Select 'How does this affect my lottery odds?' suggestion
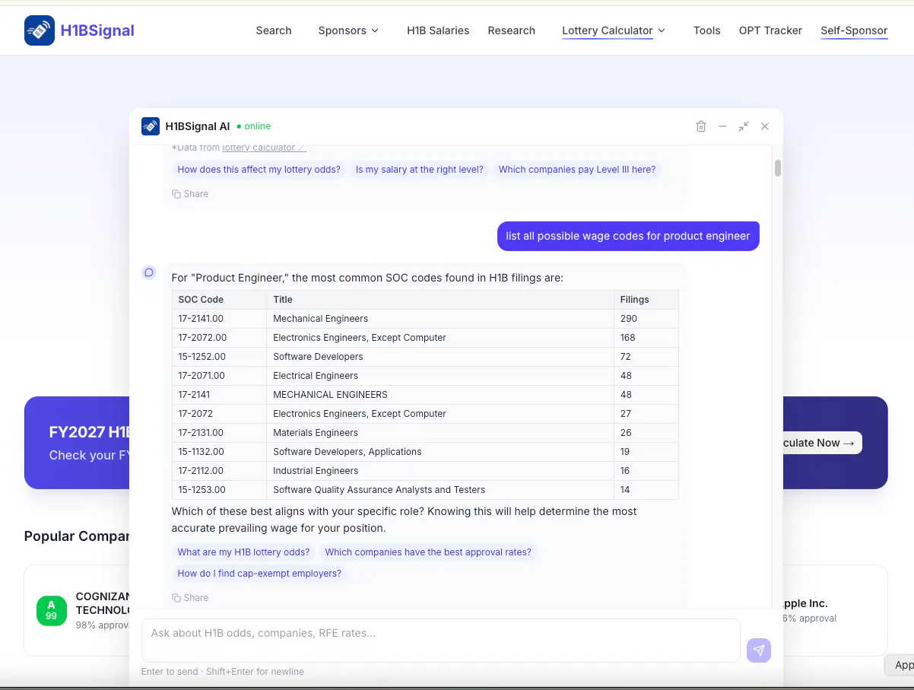This screenshot has height=690, width=914. [x=259, y=170]
